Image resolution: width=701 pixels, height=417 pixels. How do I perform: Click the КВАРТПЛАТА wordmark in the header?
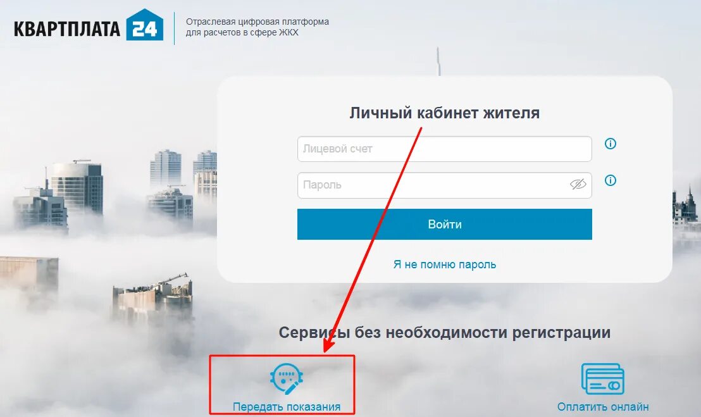coord(67,28)
